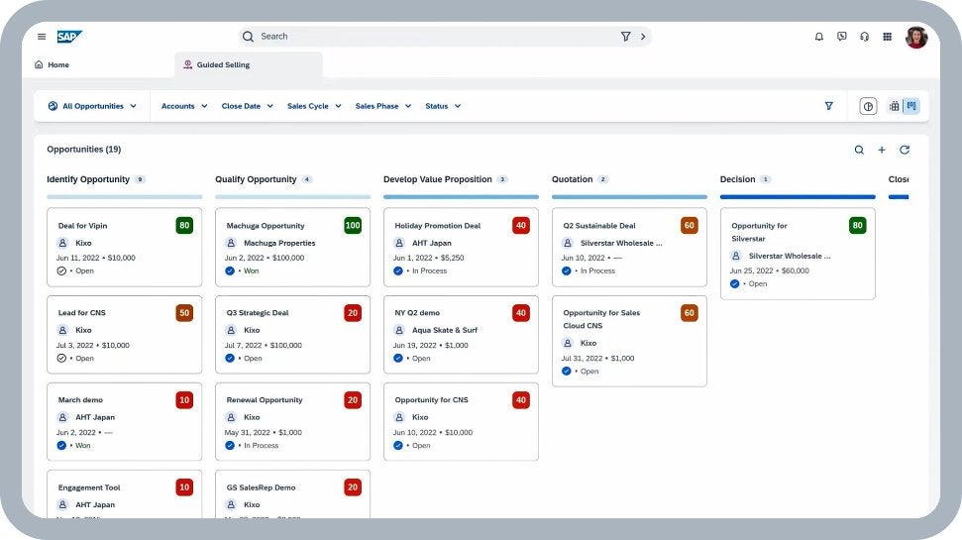The image size is (962, 540).
Task: Click the Develop Value Proposition column header
Action: [438, 179]
